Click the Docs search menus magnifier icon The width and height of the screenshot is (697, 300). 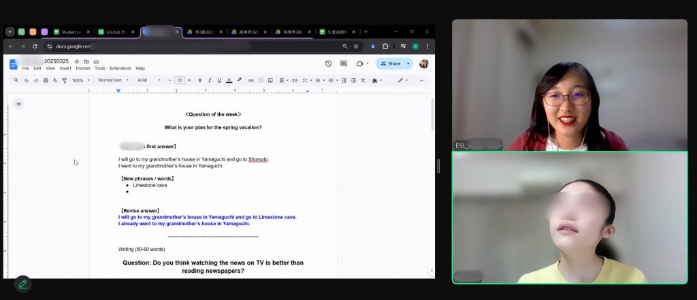point(16,80)
